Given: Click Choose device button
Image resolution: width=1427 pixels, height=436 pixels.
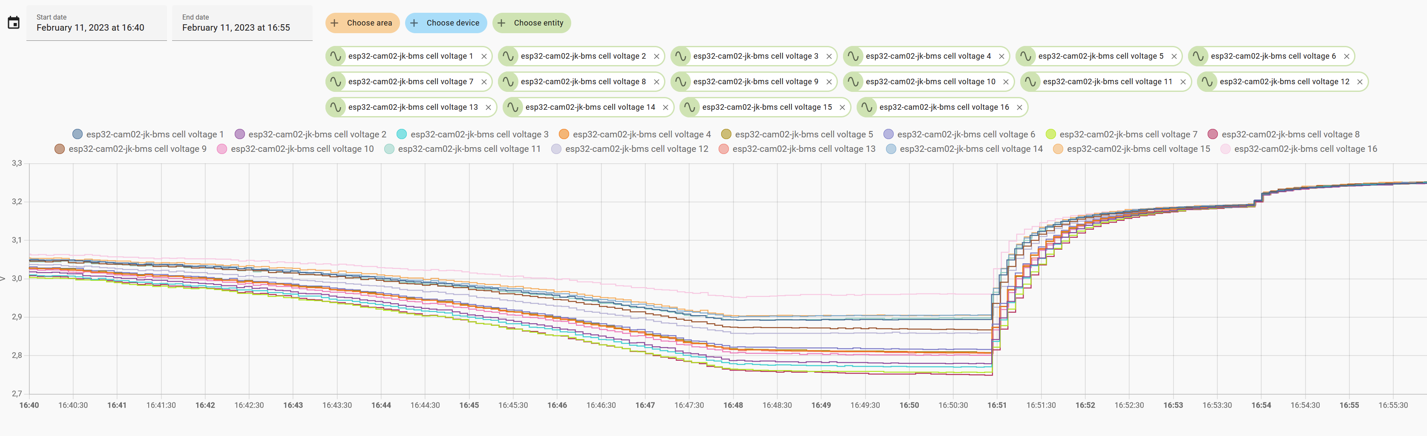Looking at the screenshot, I should pos(446,23).
